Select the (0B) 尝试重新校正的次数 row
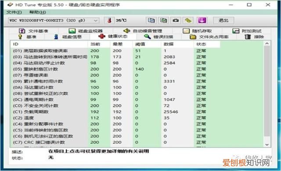 (x=137, y=93)
